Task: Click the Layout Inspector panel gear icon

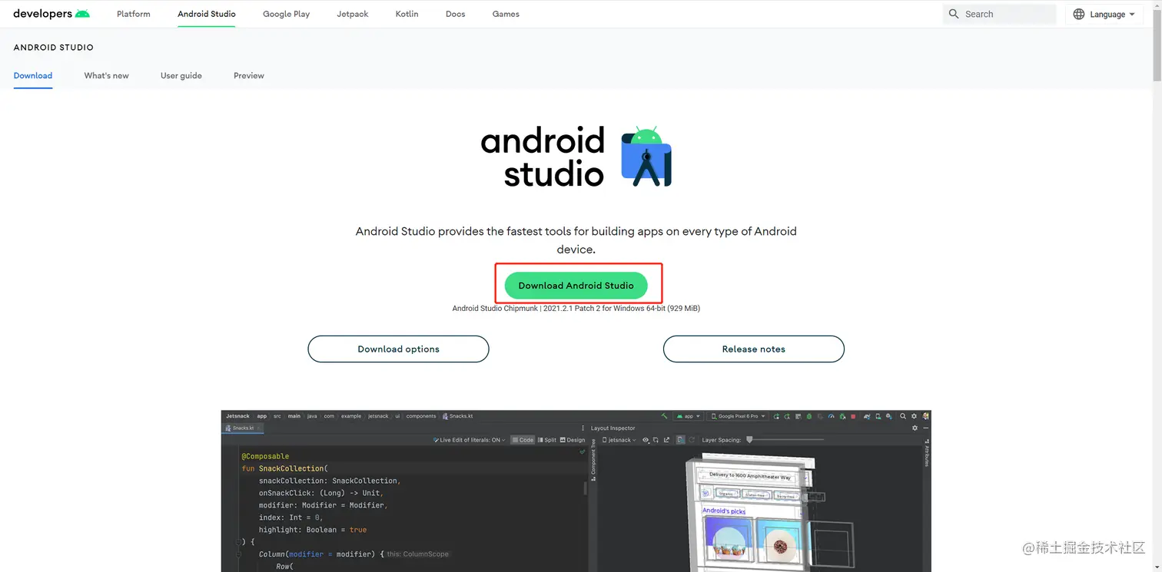Action: point(915,428)
